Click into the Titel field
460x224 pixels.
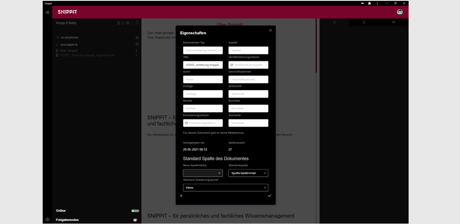tap(203, 65)
